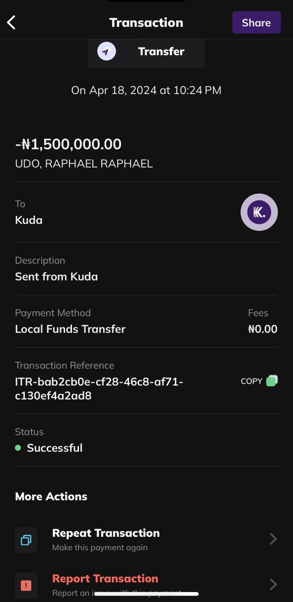Viewport: 293px width, 602px height.
Task: Tap the Share button
Action: 256,22
